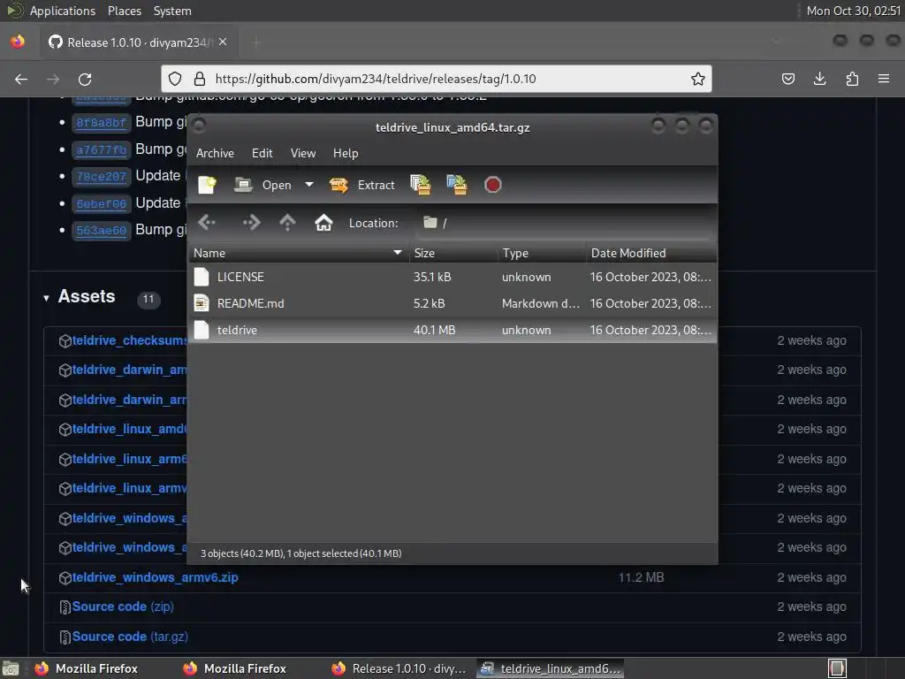Open Firefox Pocket save icon
The height and width of the screenshot is (679, 905).
[x=787, y=79]
